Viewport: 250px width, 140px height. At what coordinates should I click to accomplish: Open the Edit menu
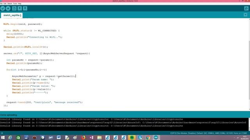coord(5,3)
